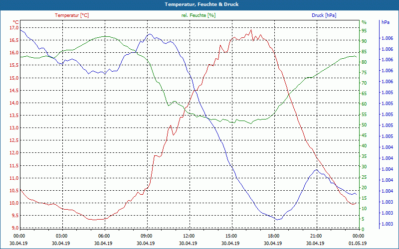Click the "12,5" temperature axis value

point(14,140)
